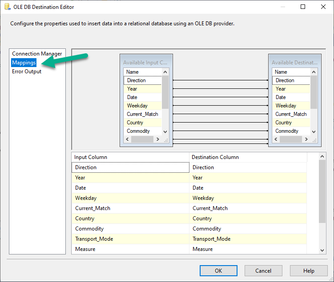Click Country cell under Destination Column

point(248,218)
